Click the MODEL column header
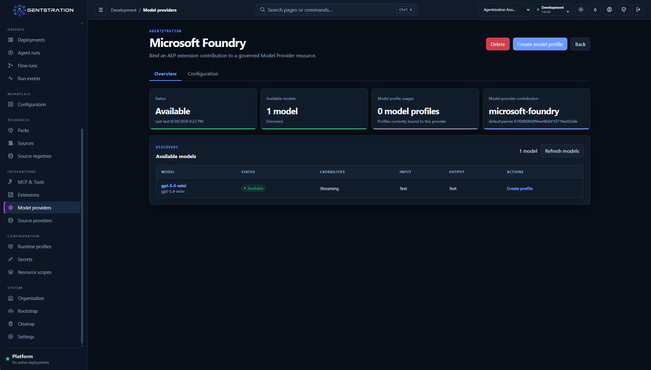 [168, 172]
